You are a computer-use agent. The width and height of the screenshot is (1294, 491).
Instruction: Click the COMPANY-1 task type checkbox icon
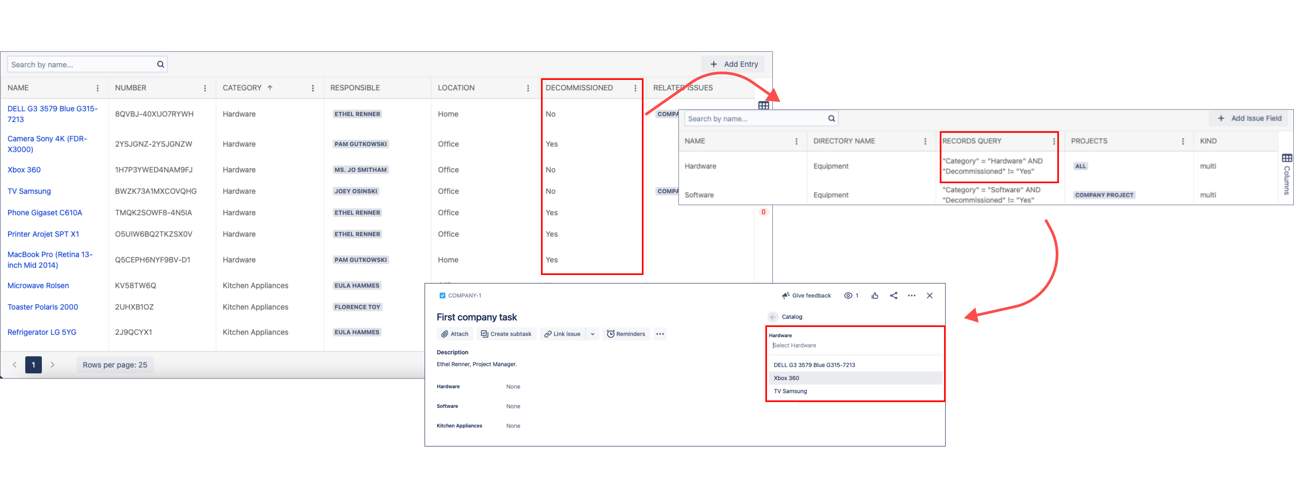click(x=442, y=295)
